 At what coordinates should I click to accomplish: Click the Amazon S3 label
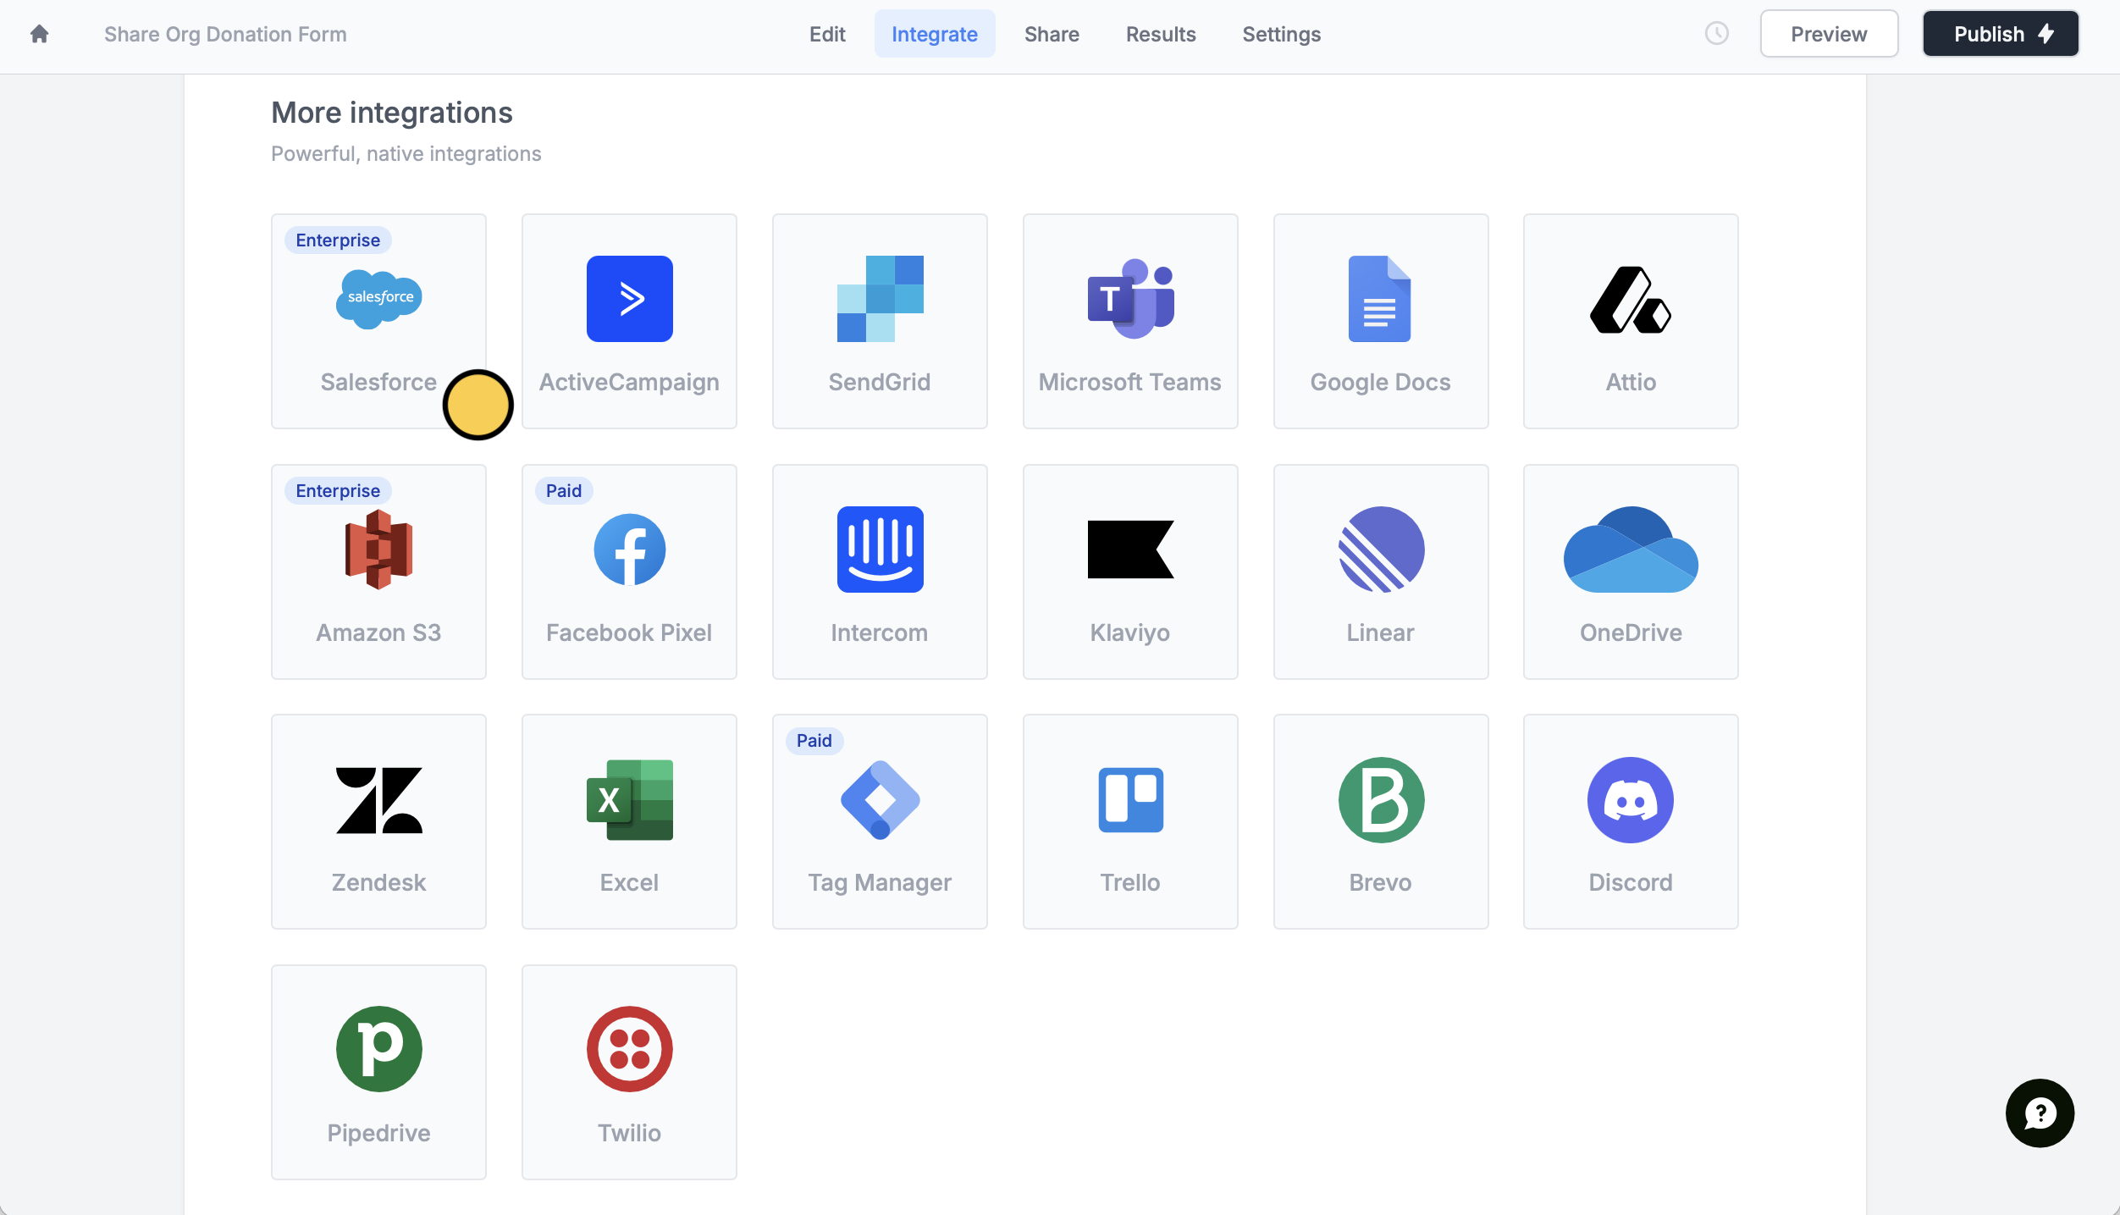[x=378, y=632]
